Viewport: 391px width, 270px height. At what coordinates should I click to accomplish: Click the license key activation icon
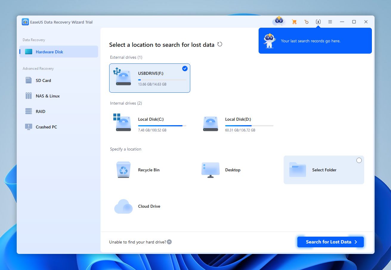[306, 22]
